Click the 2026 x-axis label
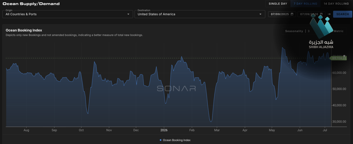Screen dimensions: 353x144 pos(164,130)
